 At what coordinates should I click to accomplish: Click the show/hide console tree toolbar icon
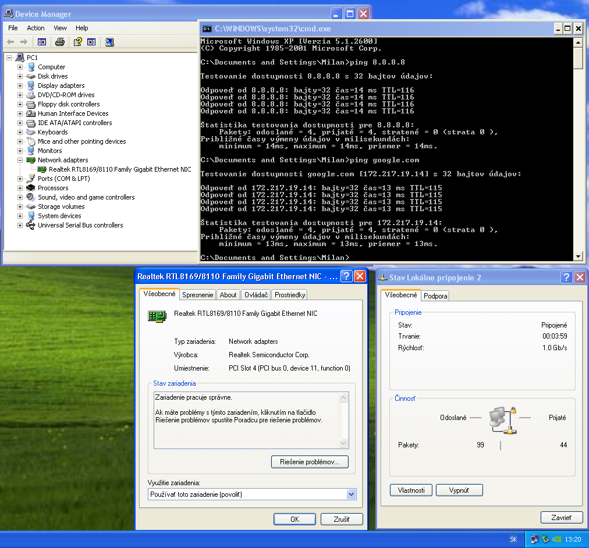42,42
